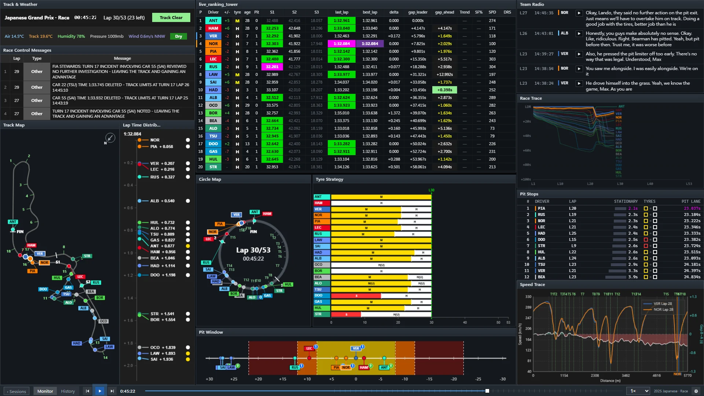Click the playback timeline slider handle
Viewport: 704px width, 396px height.
pos(487,391)
